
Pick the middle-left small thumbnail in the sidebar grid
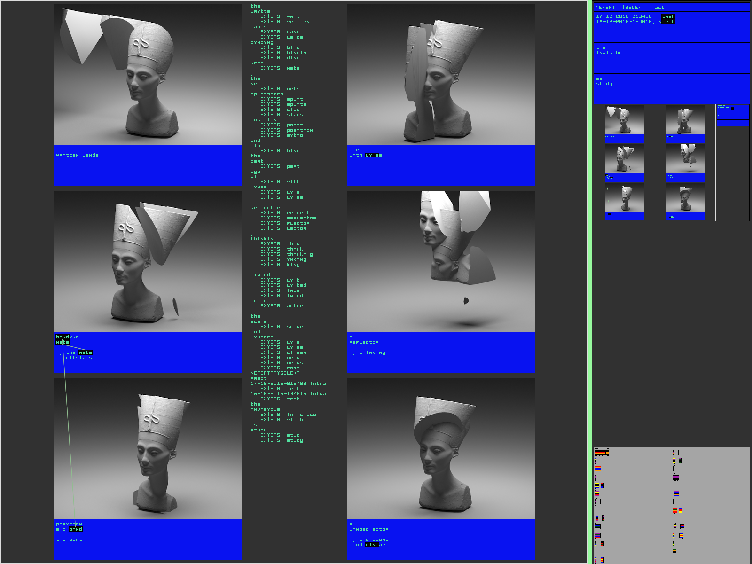click(x=624, y=159)
